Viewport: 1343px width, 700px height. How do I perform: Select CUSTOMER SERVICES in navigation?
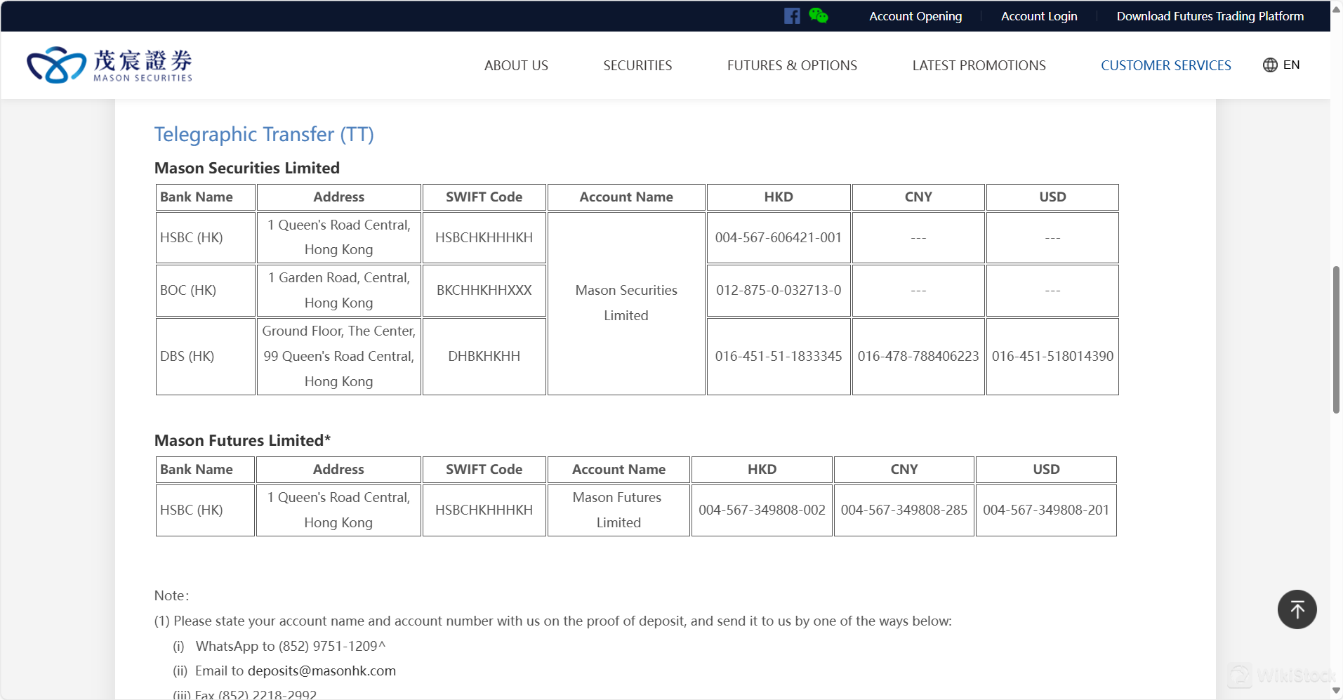(x=1165, y=65)
